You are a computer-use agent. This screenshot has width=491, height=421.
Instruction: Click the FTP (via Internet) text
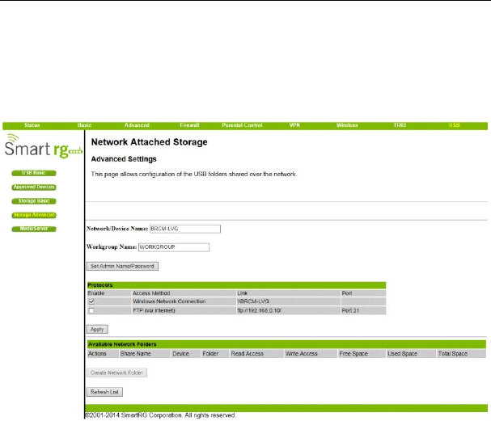pyautogui.click(x=154, y=310)
